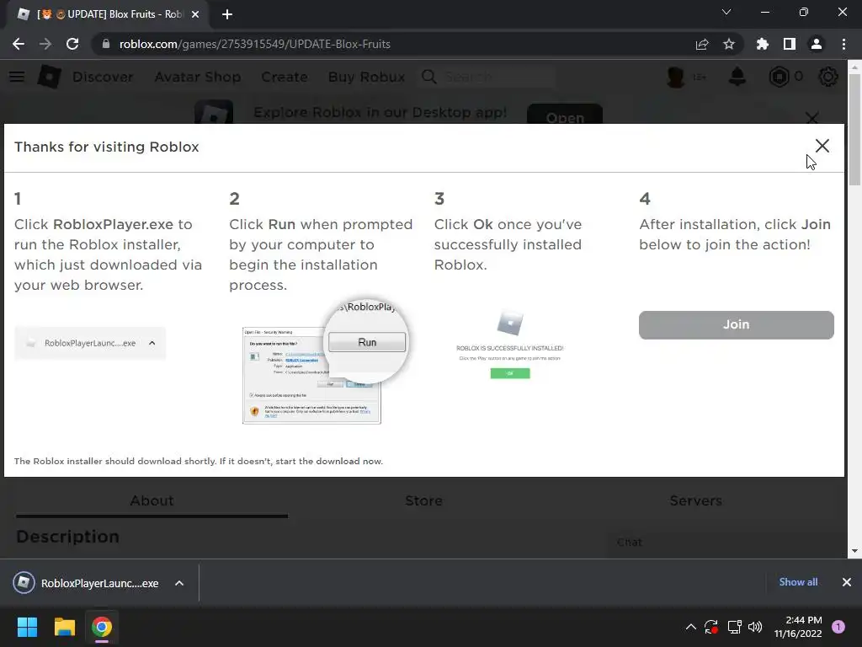The height and width of the screenshot is (647, 862).
Task: Open the Roblox user avatar profile
Action: tap(676, 77)
